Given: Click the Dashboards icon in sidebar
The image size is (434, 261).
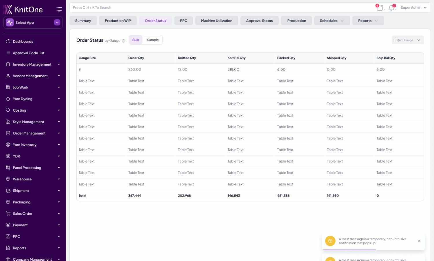Looking at the screenshot, I should point(8,41).
